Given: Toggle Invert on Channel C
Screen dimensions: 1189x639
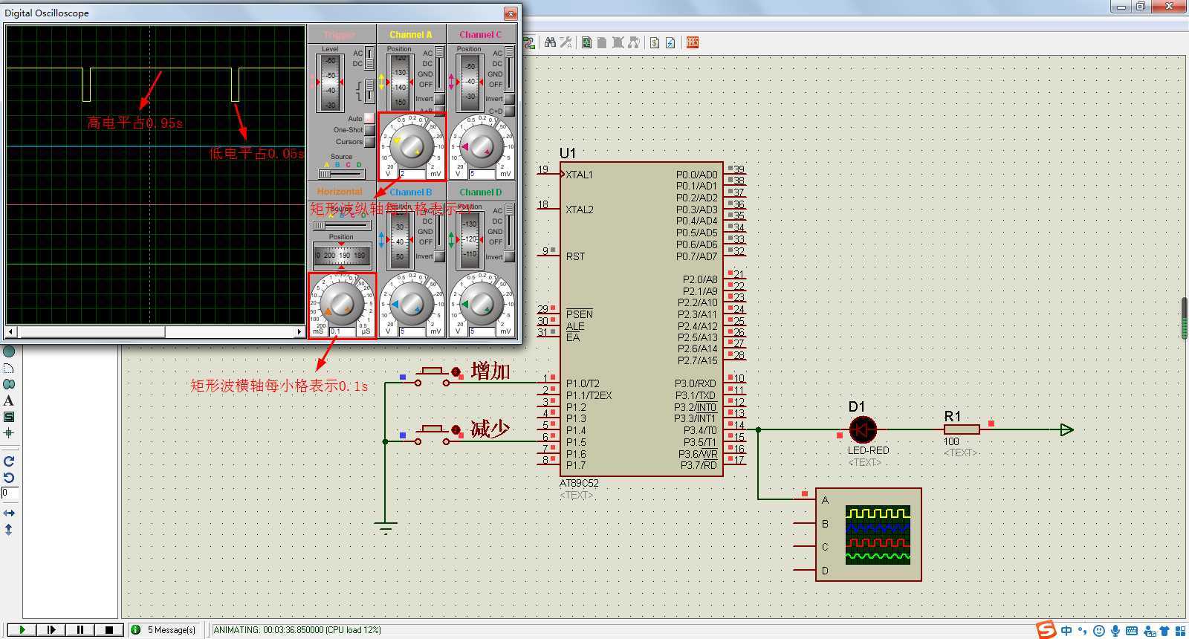Looking at the screenshot, I should point(509,99).
